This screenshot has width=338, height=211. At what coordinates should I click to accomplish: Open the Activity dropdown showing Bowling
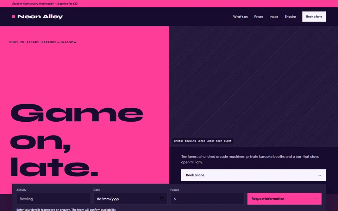54,199
